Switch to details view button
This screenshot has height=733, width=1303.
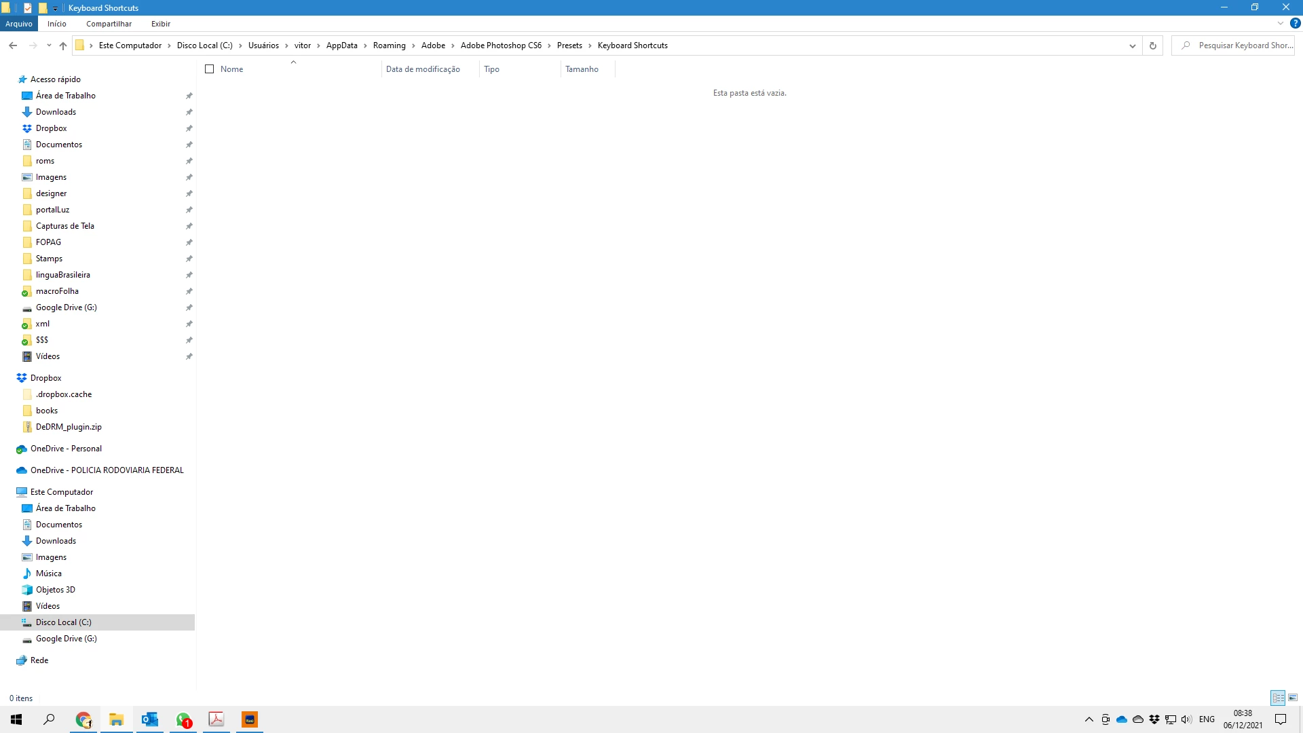coord(1278,698)
